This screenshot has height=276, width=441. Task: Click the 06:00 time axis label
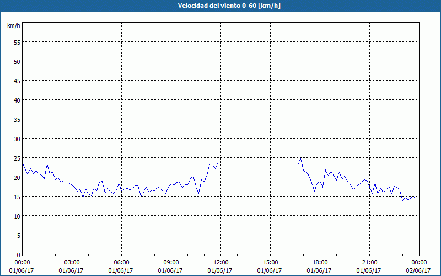click(x=121, y=263)
